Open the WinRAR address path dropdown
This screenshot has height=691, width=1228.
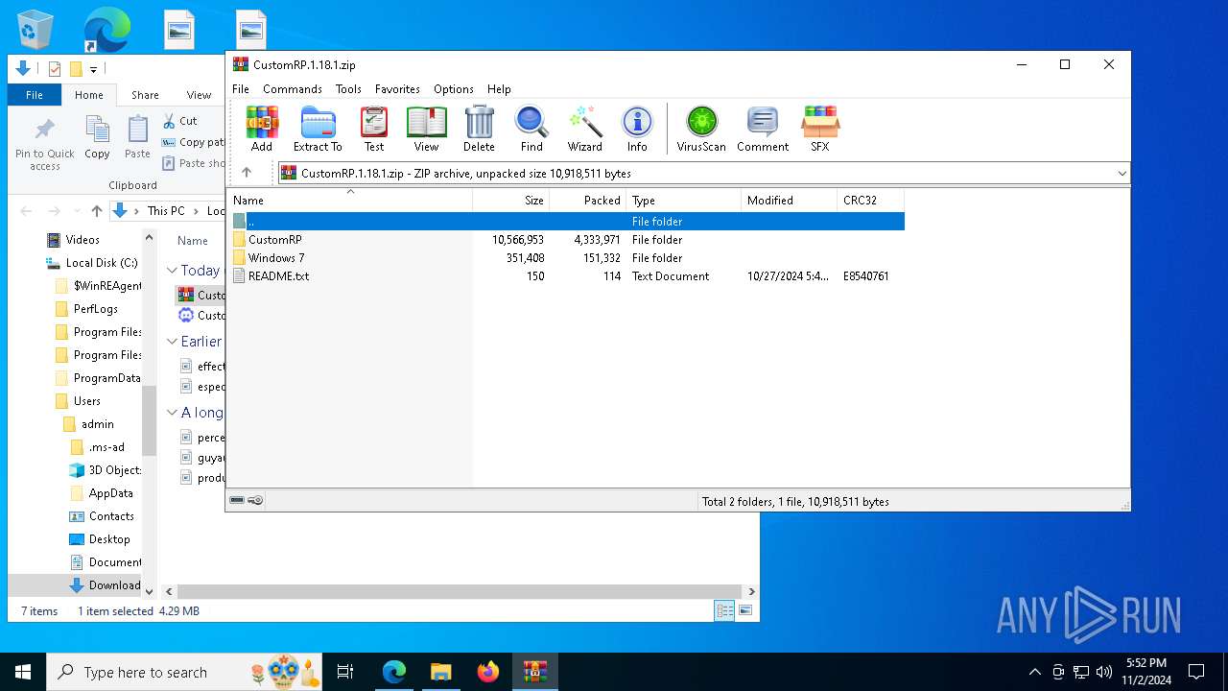tap(1122, 174)
